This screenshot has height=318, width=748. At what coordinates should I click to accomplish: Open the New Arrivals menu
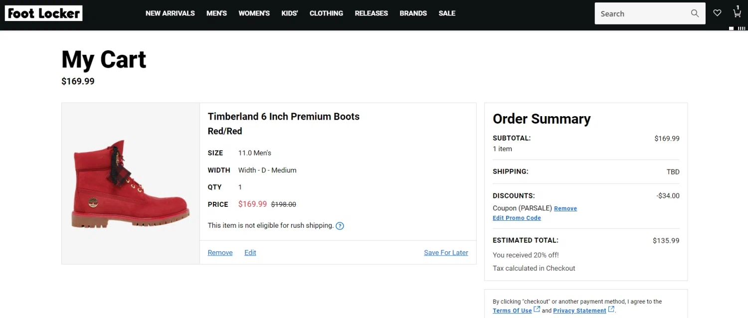[x=170, y=13]
